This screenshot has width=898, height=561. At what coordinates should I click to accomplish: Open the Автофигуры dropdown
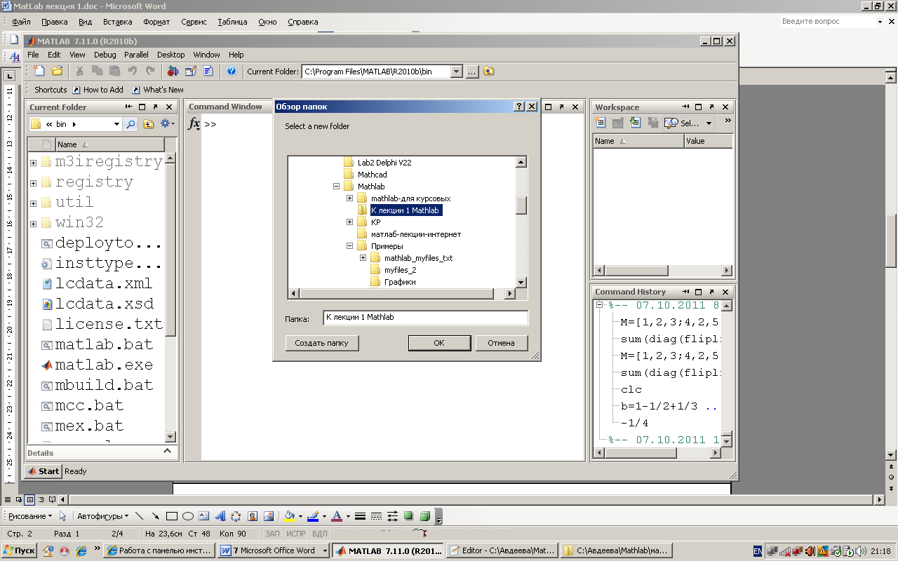click(x=103, y=516)
